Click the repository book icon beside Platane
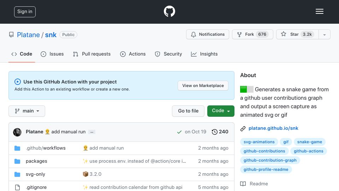This screenshot has width=339, height=191. (11, 35)
